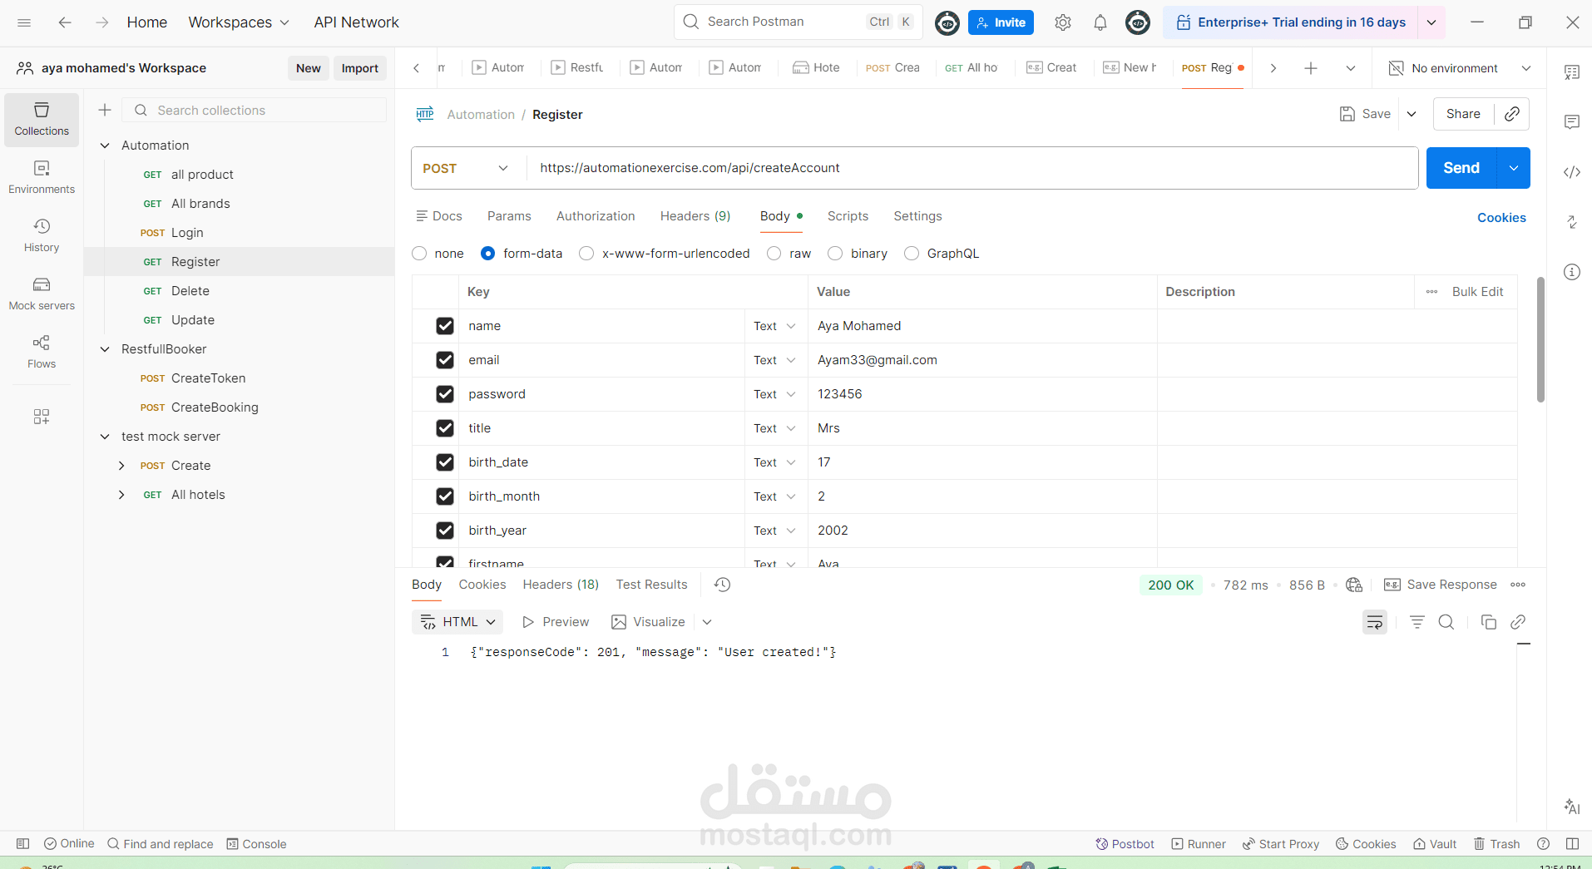Open the Collections sidebar panel

click(42, 120)
